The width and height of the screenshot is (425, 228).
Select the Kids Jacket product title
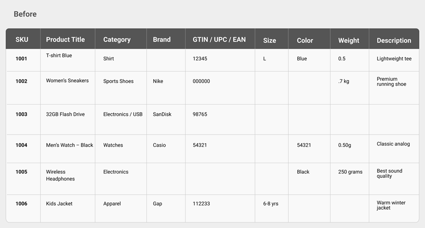[x=59, y=204]
